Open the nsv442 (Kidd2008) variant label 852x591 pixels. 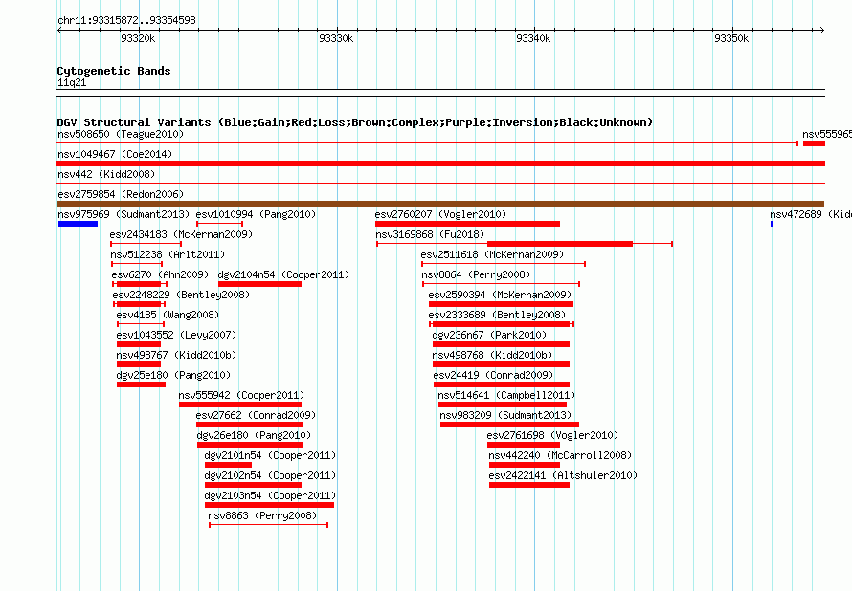(x=106, y=174)
